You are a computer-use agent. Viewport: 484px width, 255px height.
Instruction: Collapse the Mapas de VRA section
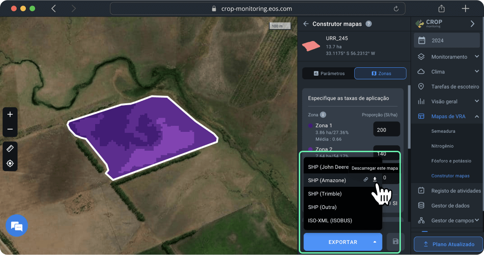point(477,116)
